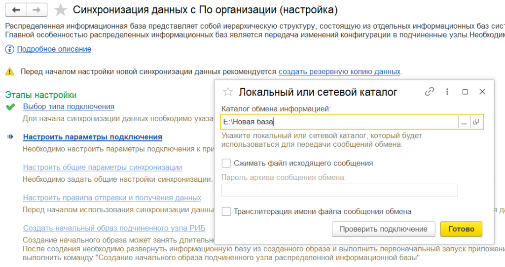Copy link to dialog using chain icon

click(430, 92)
